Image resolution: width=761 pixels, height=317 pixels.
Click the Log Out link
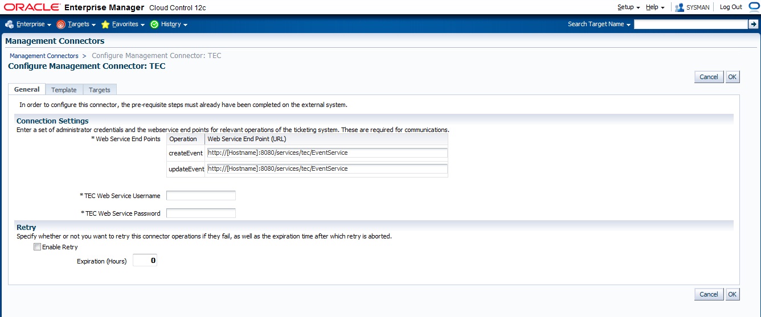(x=731, y=7)
